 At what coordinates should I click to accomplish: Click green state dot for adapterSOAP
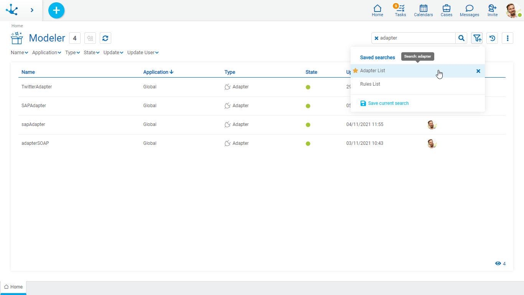(x=308, y=144)
